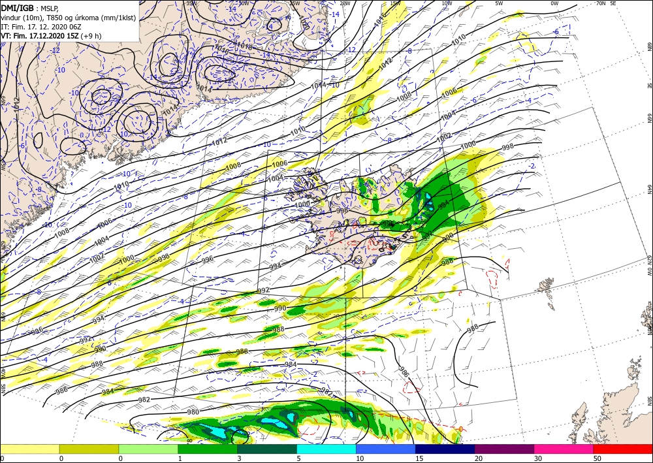
Task: Click the '62N 0W' label on the right edge
Action: [649, 266]
